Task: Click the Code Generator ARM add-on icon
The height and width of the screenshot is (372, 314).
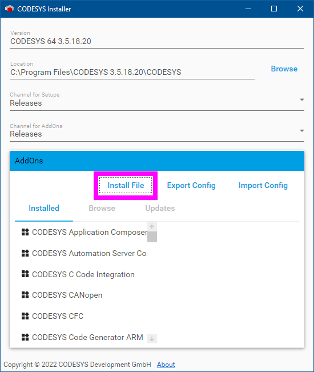Action: click(25, 337)
